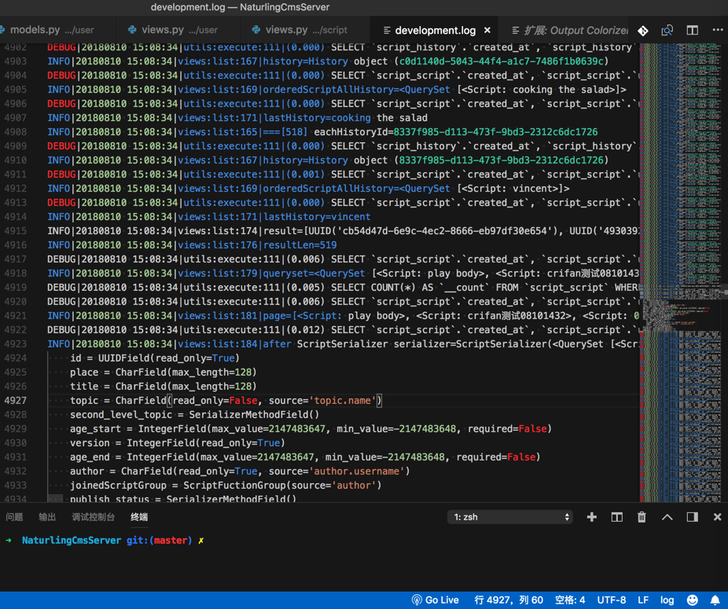The image size is (728, 609).
Task: Switch to the 问题 panel tab
Action: click(x=14, y=517)
